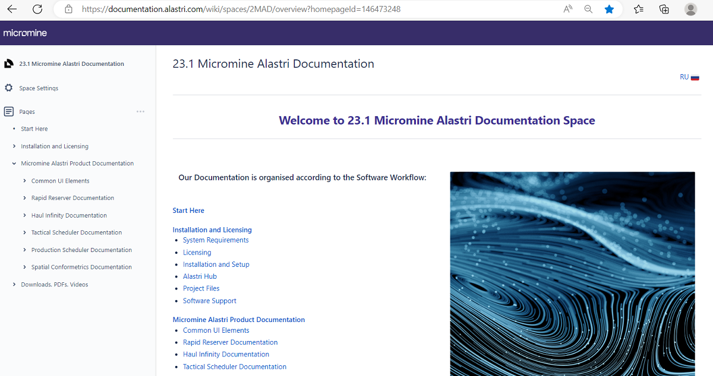Open Downloads, PDFs, Videos sidebar page
713x376 pixels.
click(x=55, y=285)
